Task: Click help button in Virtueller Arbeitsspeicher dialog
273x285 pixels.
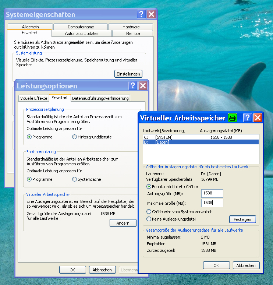Action: (248, 118)
